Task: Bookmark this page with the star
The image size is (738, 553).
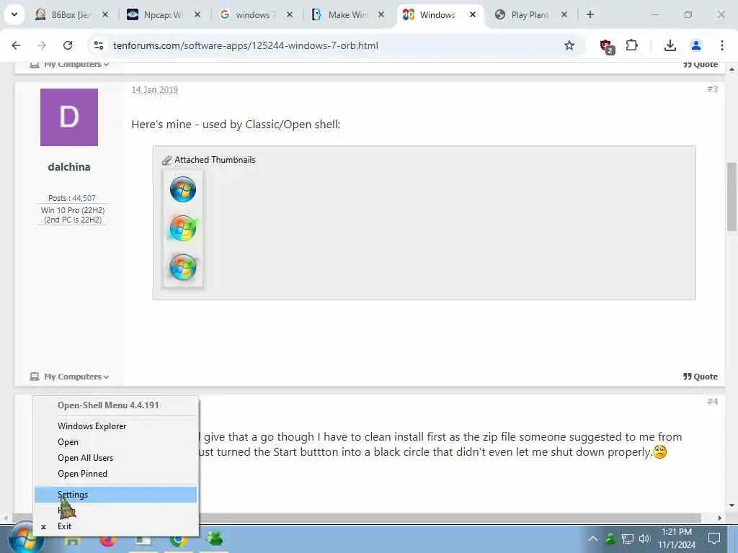Action: coord(569,45)
